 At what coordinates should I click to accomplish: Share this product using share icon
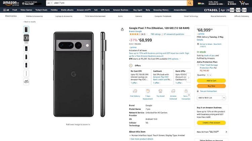point(122,29)
